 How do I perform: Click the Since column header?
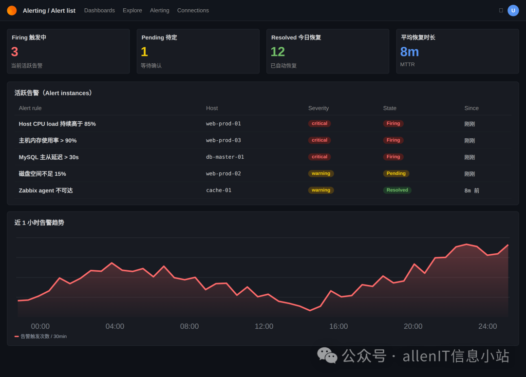coord(471,108)
